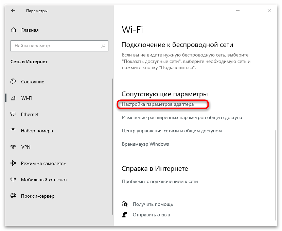This screenshot has height=231, width=282.
Task: Click the Параметры window title
Action: pos(37,11)
